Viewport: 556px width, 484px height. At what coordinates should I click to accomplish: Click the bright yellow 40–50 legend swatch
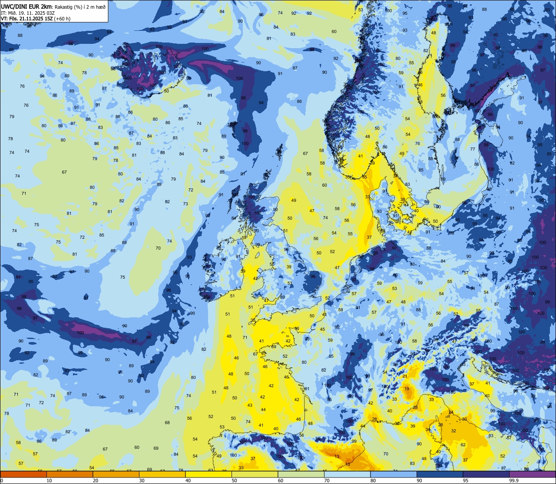pyautogui.click(x=208, y=474)
